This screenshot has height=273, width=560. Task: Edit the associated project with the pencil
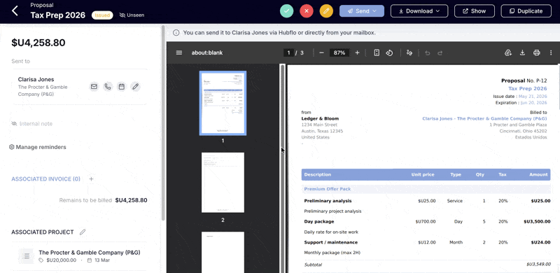[x=83, y=232]
